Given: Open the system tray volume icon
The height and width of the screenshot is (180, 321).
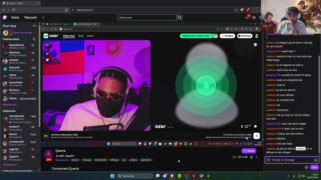Looking at the screenshot, I should pyautogui.click(x=303, y=176).
